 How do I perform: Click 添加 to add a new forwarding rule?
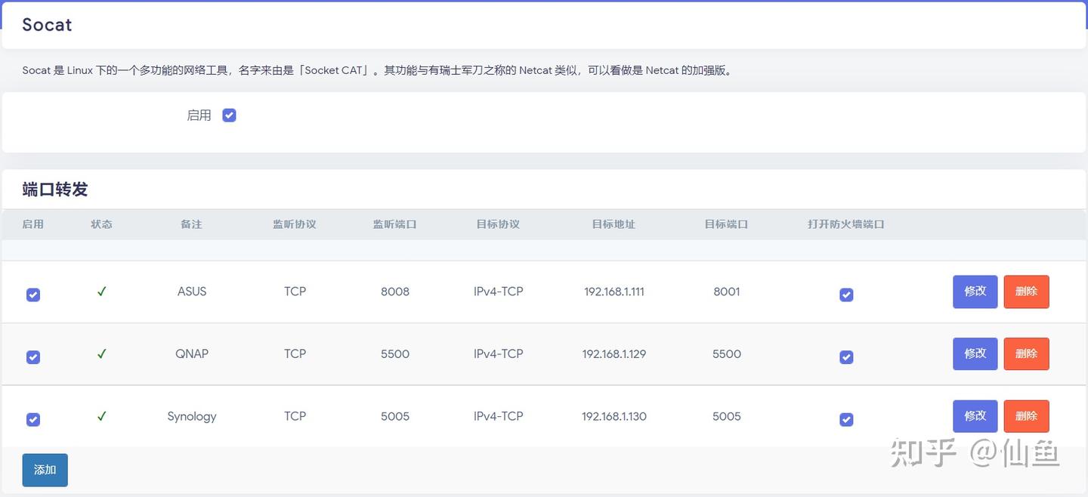point(45,469)
